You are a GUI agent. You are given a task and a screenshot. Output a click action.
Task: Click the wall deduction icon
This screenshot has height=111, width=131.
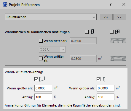pyautogui.click(x=42, y=79)
